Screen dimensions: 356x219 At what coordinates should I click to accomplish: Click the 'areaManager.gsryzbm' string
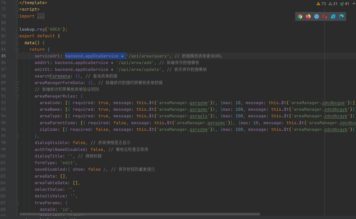coord(183,129)
